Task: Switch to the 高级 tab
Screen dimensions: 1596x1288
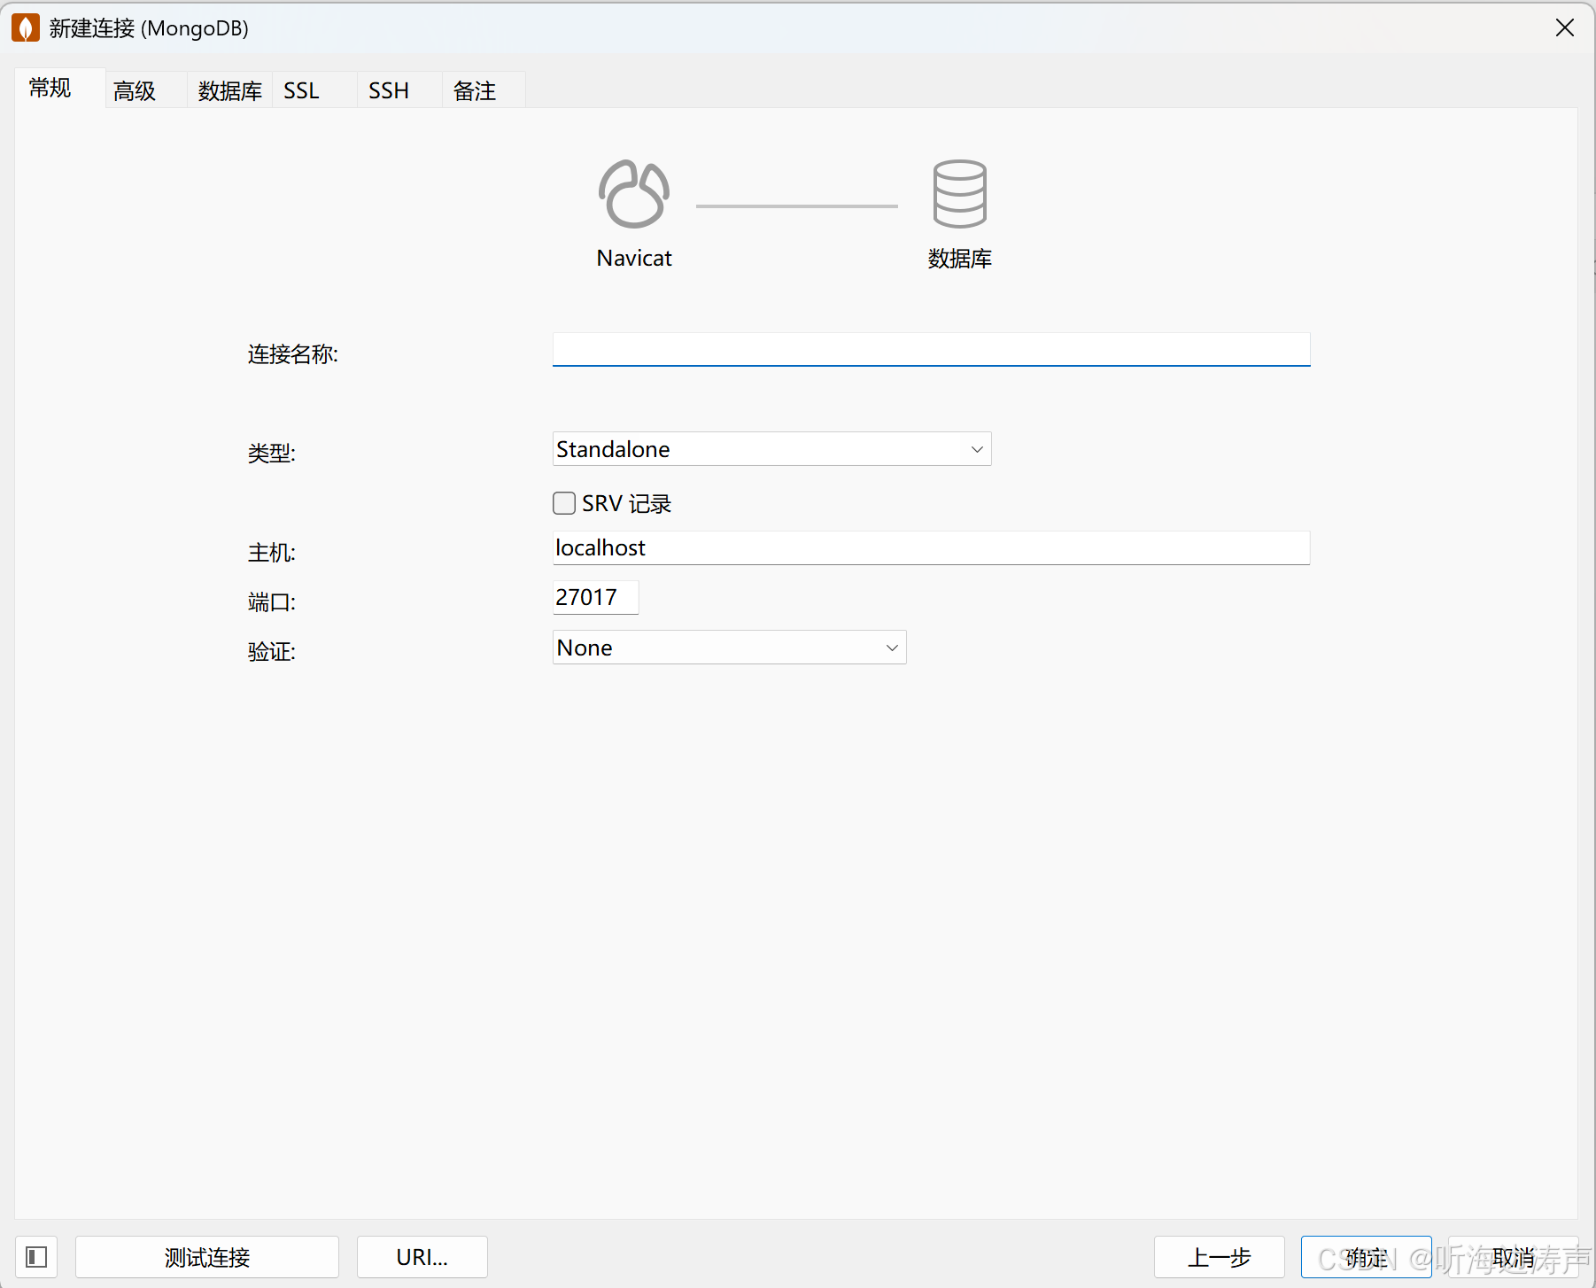Action: click(134, 89)
